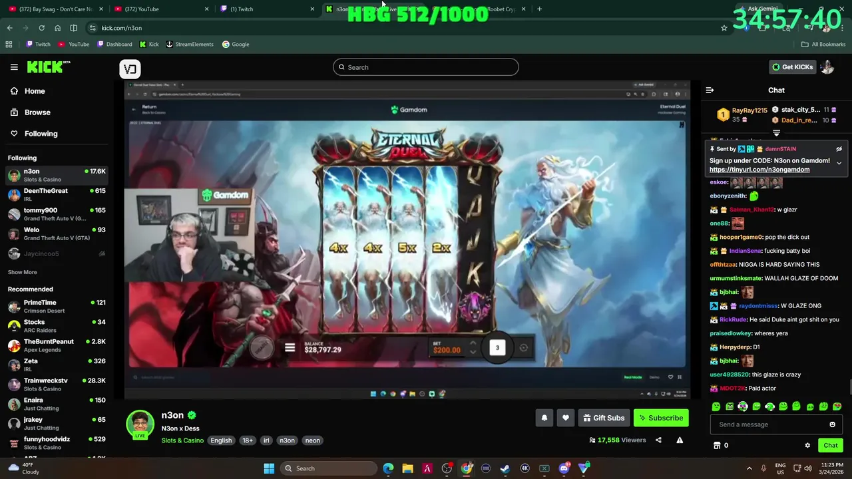Open the emoji picker in message box
Screen dimensions: 852x479
point(832,424)
